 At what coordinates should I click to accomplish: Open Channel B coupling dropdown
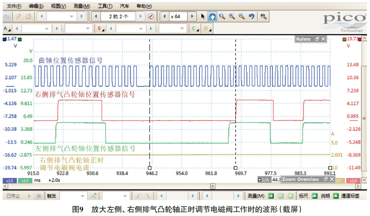click(182, 29)
